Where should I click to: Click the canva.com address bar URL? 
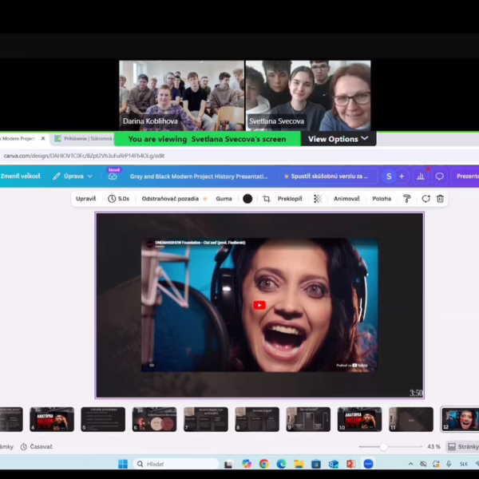84,156
